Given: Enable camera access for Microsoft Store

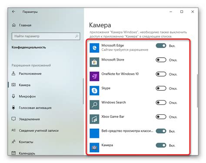Looking at the screenshot, I should point(161,60).
